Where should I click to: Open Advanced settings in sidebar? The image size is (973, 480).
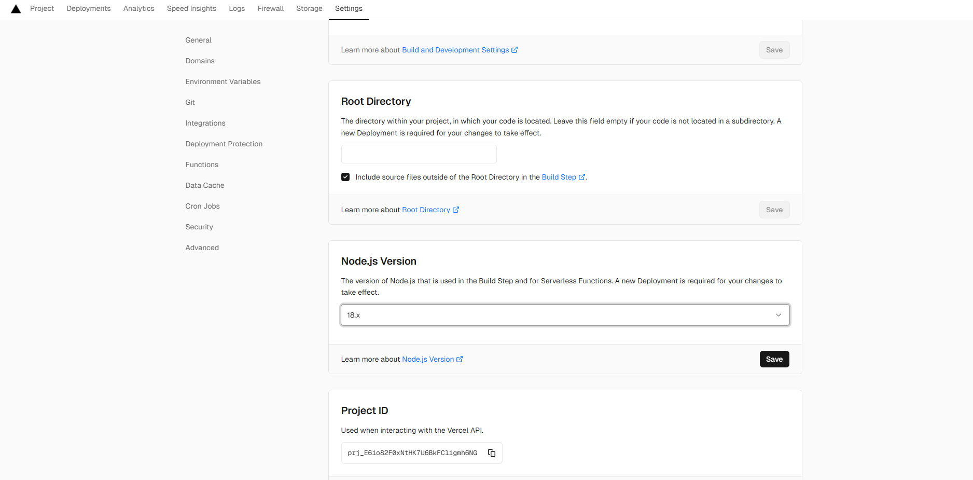202,248
